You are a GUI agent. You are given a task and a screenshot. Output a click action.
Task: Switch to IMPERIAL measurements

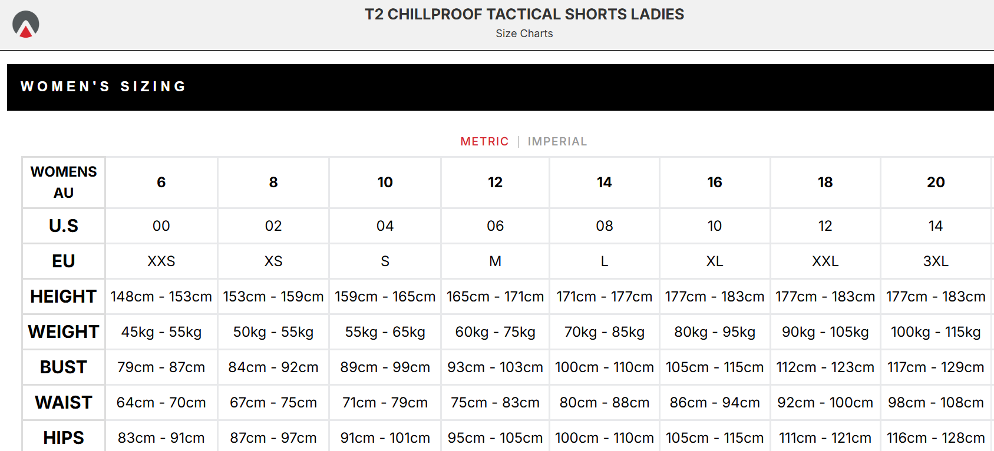pyautogui.click(x=557, y=141)
